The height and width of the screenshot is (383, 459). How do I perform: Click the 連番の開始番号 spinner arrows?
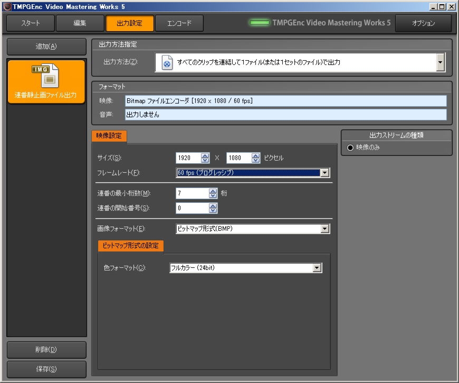click(213, 208)
